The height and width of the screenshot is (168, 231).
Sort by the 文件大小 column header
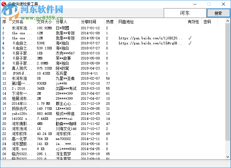pos(45,22)
